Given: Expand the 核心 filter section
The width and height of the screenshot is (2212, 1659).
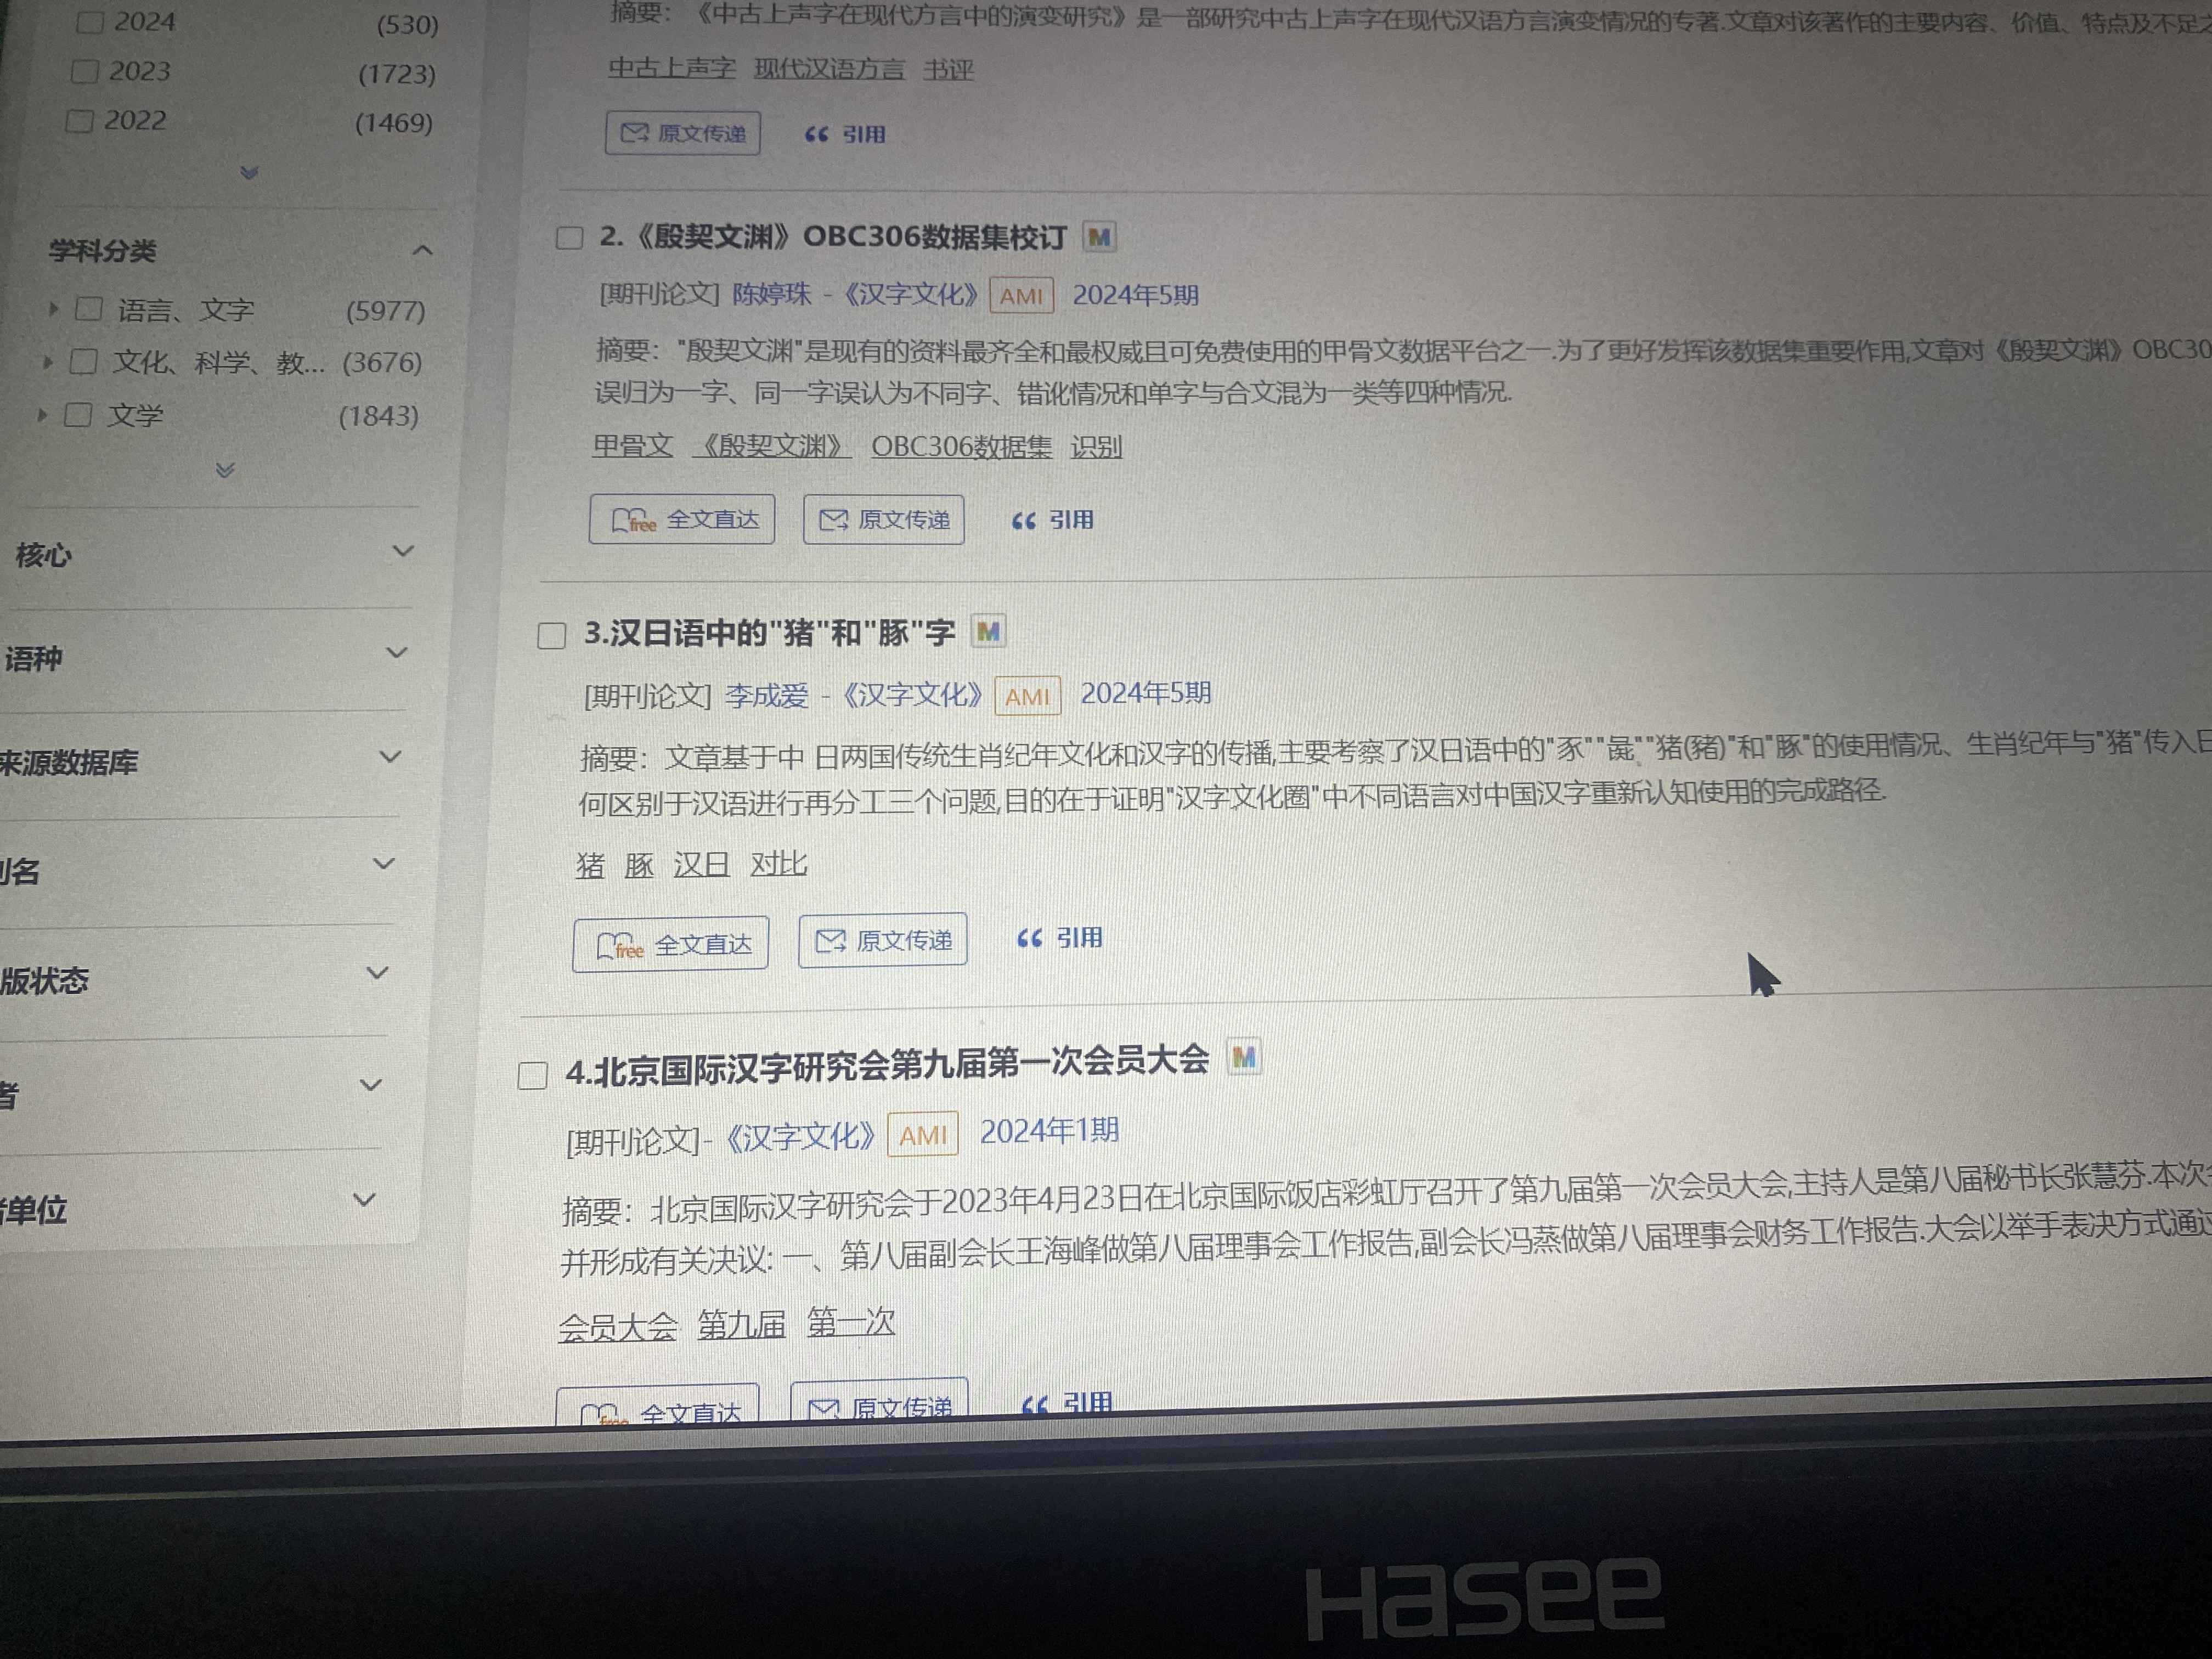Looking at the screenshot, I should 403,551.
